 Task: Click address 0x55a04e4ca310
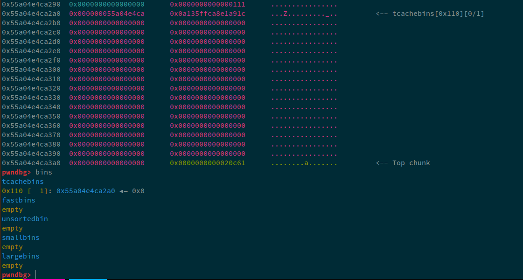click(31, 79)
